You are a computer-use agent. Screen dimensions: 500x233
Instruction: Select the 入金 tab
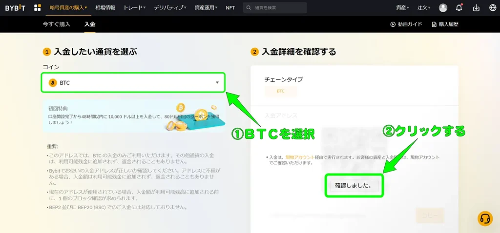point(90,24)
